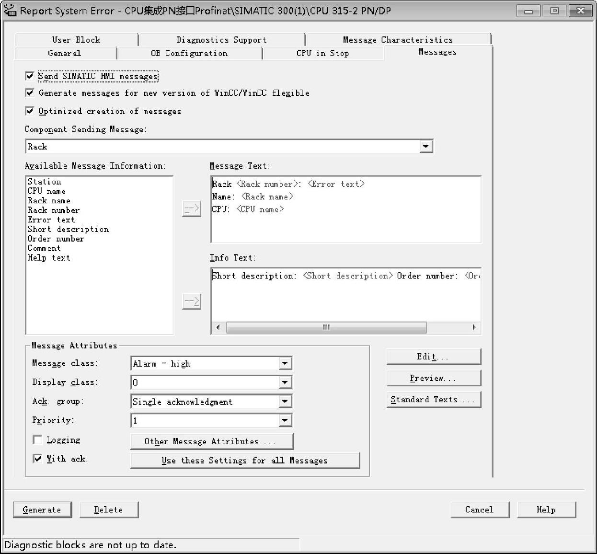
Task: Open the Diagnostics Support tab
Action: [x=221, y=40]
